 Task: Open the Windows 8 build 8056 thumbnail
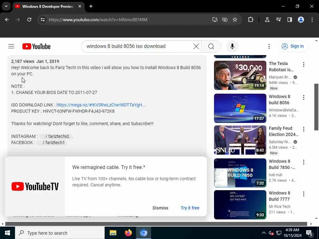pyautogui.click(x=240, y=108)
